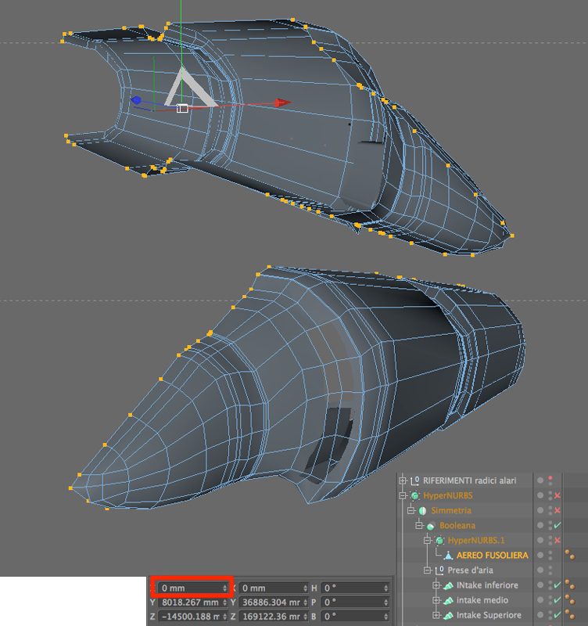Image resolution: width=588 pixels, height=626 pixels.
Task: Click the white square gizmo center handle
Action: coord(182,108)
